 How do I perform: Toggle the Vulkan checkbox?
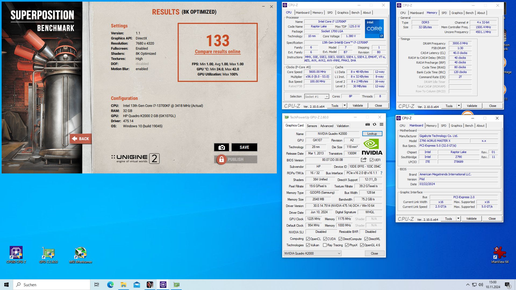(x=308, y=245)
